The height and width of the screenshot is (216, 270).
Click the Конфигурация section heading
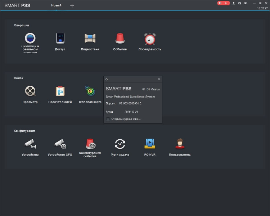click(24, 131)
